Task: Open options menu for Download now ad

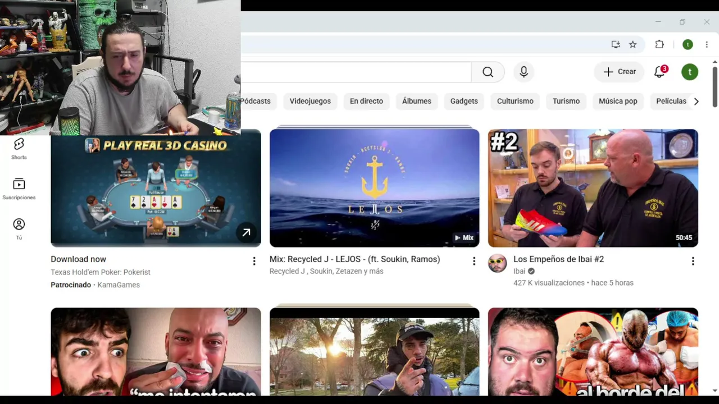Action: [254, 261]
